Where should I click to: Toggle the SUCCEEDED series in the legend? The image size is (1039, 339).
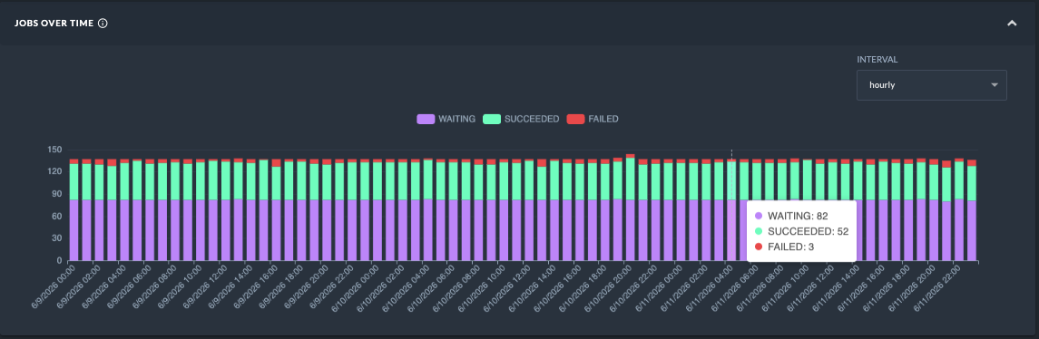pos(521,119)
